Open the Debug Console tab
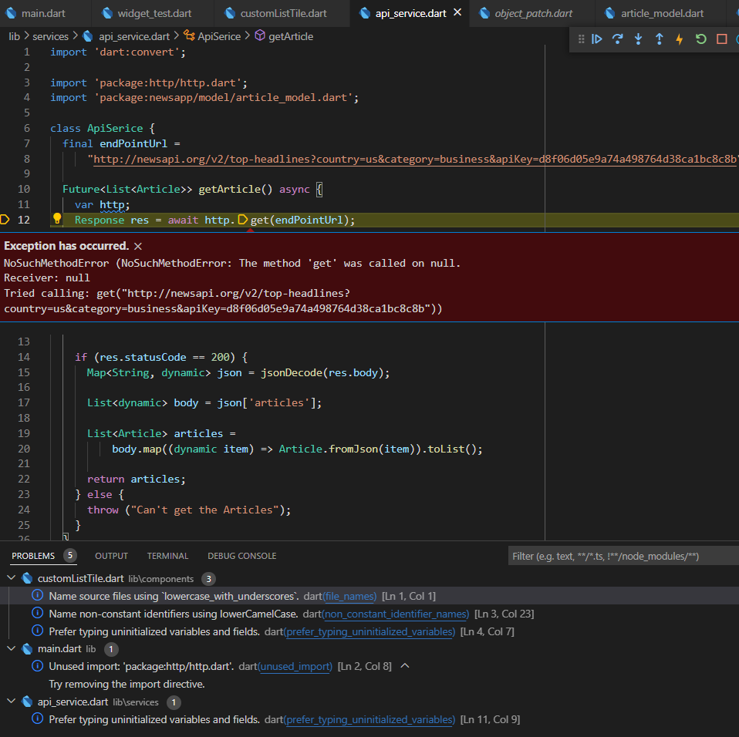 click(241, 556)
